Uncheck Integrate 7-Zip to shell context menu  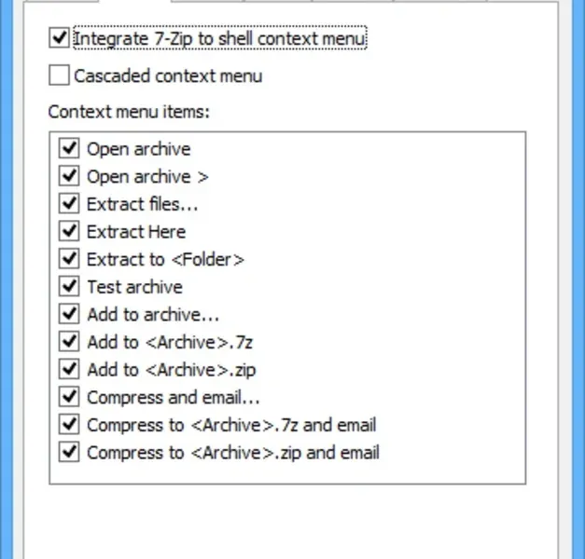[59, 38]
